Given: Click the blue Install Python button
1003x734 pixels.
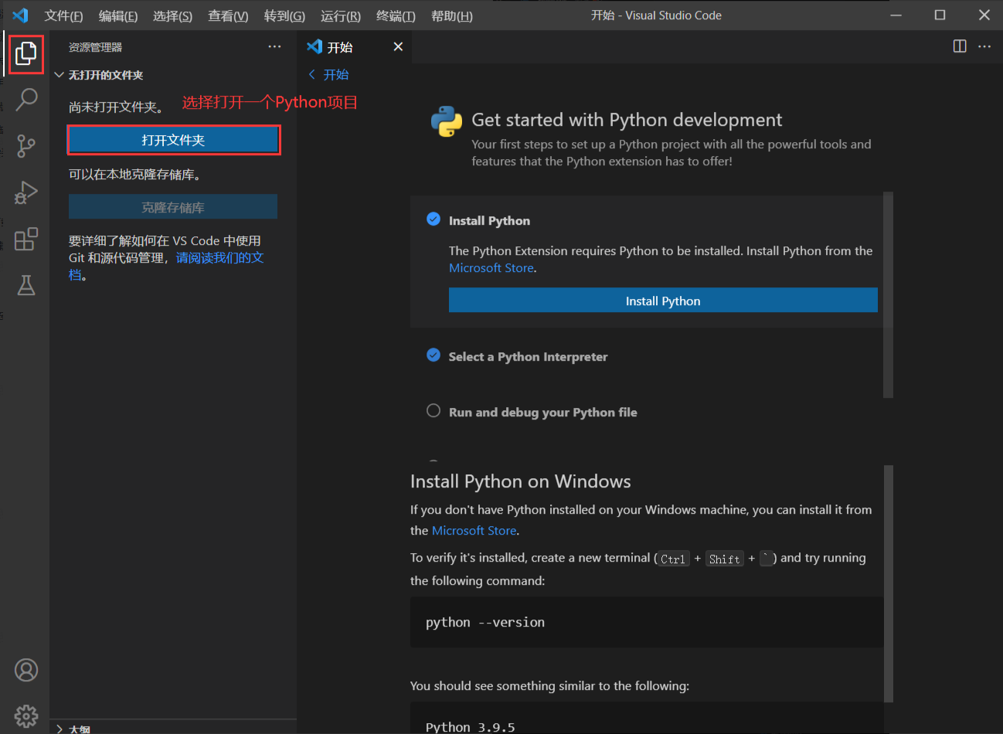Looking at the screenshot, I should [x=663, y=301].
